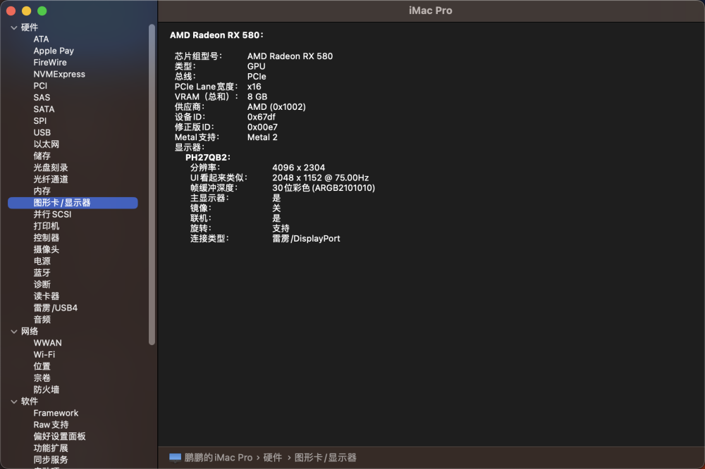Show 摄像头 camera information
This screenshot has height=469, width=705.
pos(47,250)
